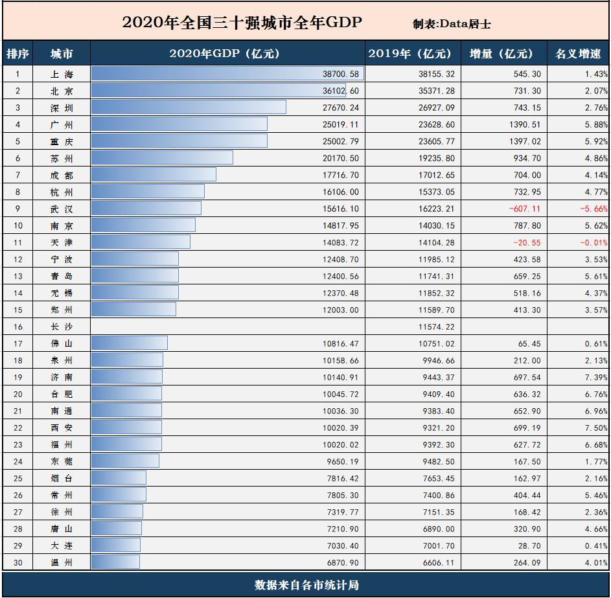Click the value 16106.00
The width and height of the screenshot is (611, 598).
pyautogui.click(x=341, y=192)
